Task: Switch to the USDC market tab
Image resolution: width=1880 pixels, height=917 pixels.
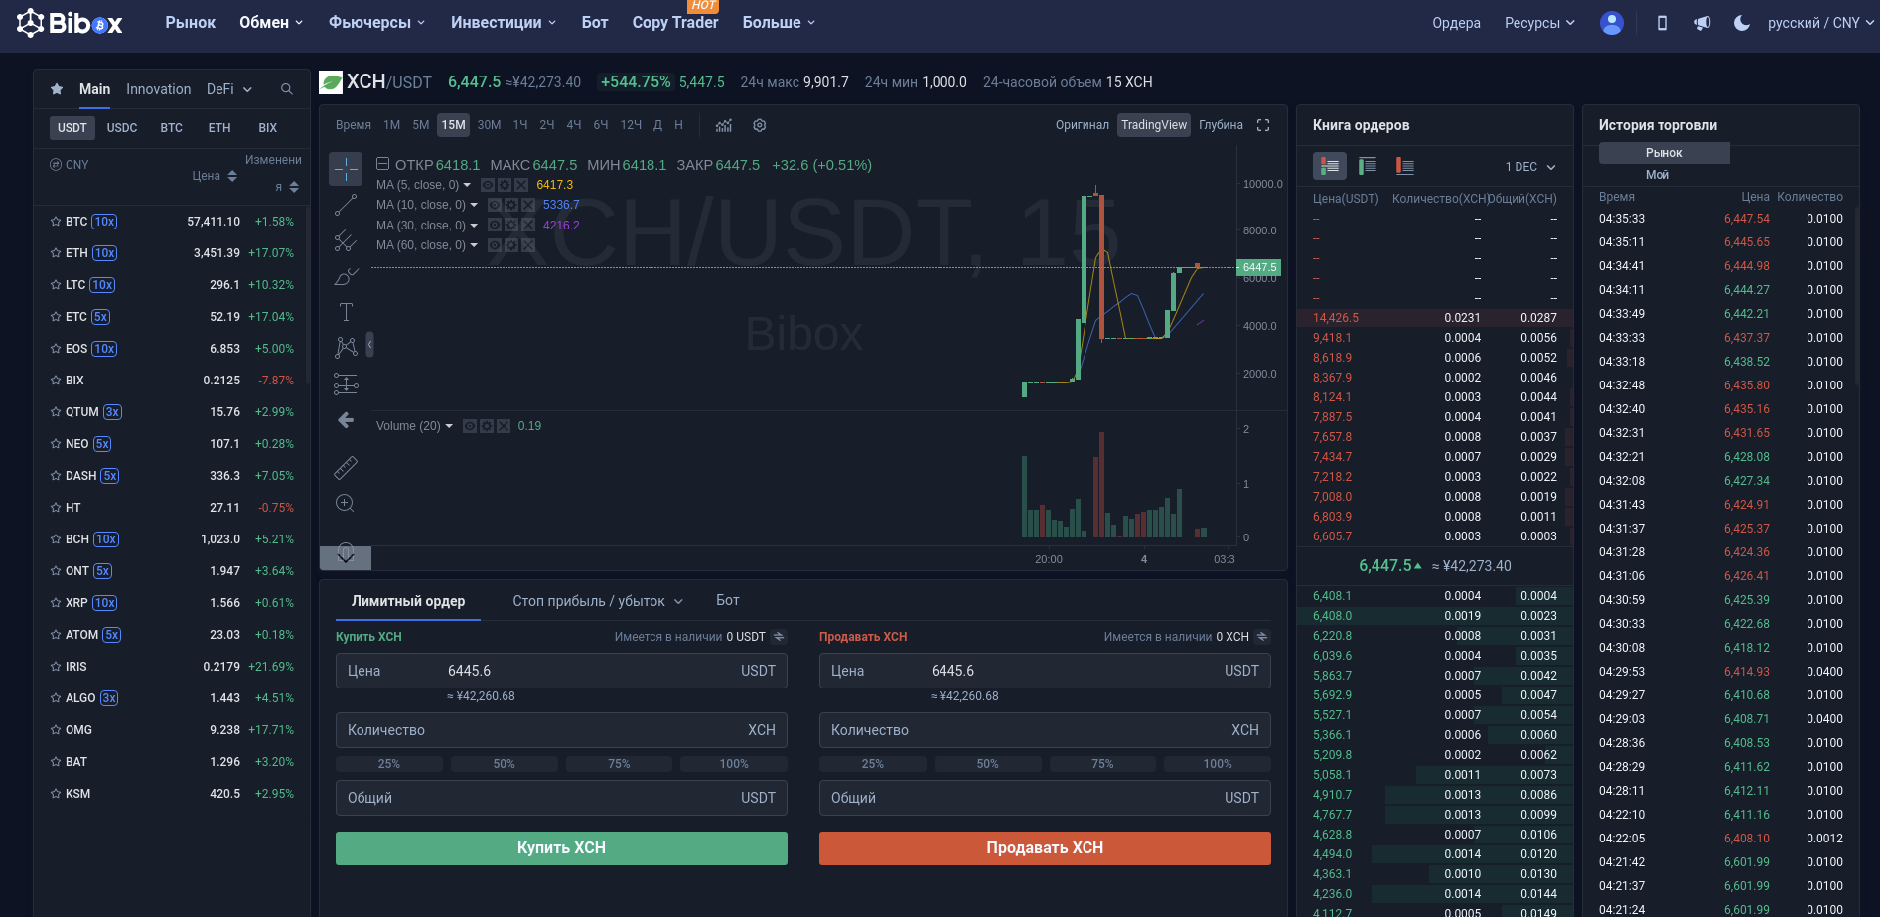Action: [122, 128]
